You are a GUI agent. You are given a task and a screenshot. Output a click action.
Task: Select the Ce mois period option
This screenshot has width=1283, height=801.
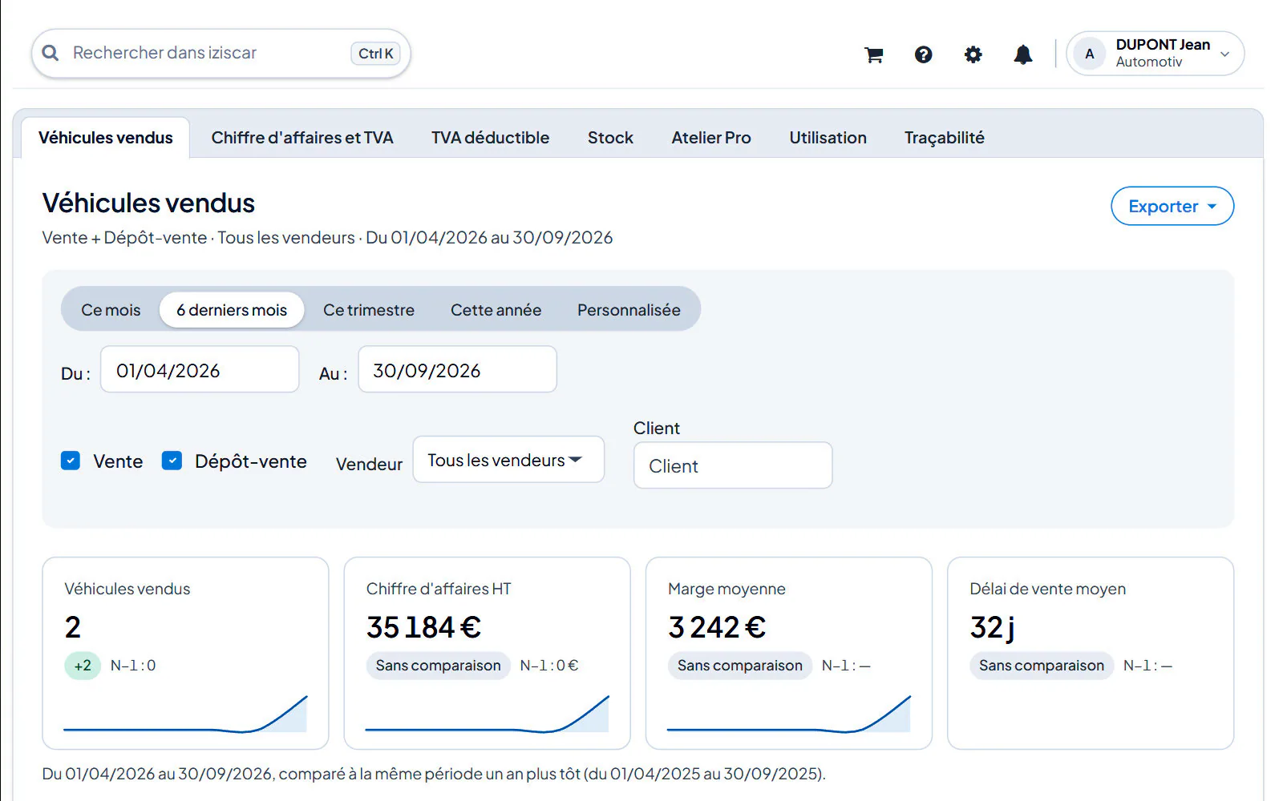pyautogui.click(x=111, y=310)
